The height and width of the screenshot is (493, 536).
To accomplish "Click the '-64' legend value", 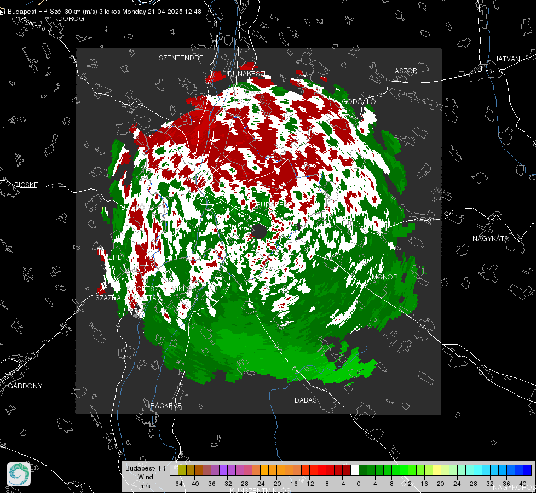I will tap(178, 484).
